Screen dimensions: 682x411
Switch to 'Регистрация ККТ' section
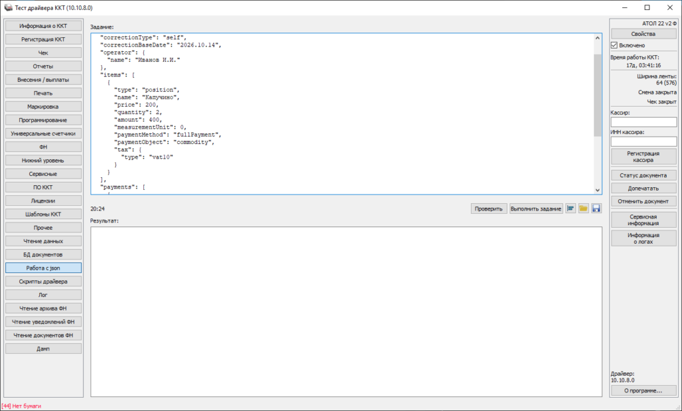click(43, 39)
